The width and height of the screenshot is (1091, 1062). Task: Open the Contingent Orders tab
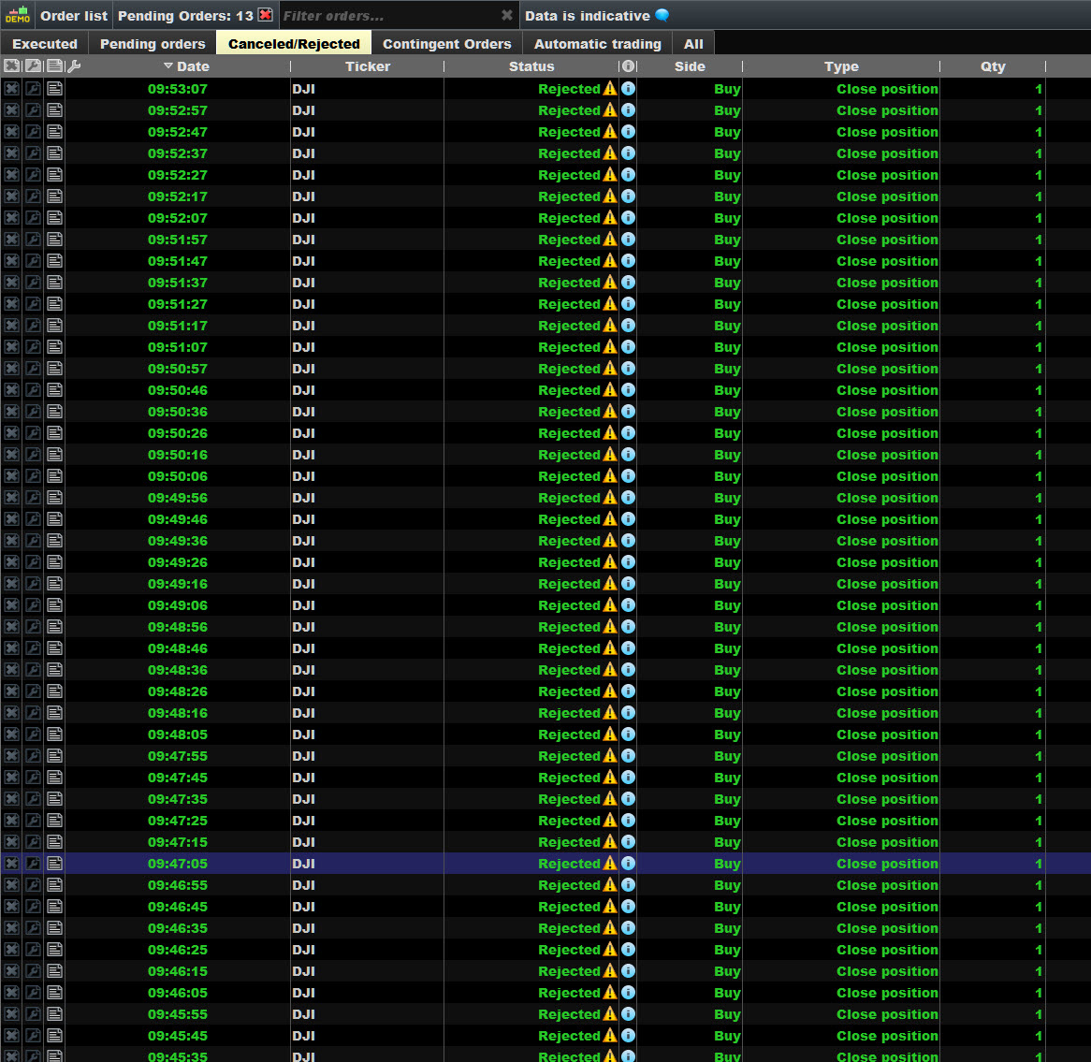click(x=446, y=44)
